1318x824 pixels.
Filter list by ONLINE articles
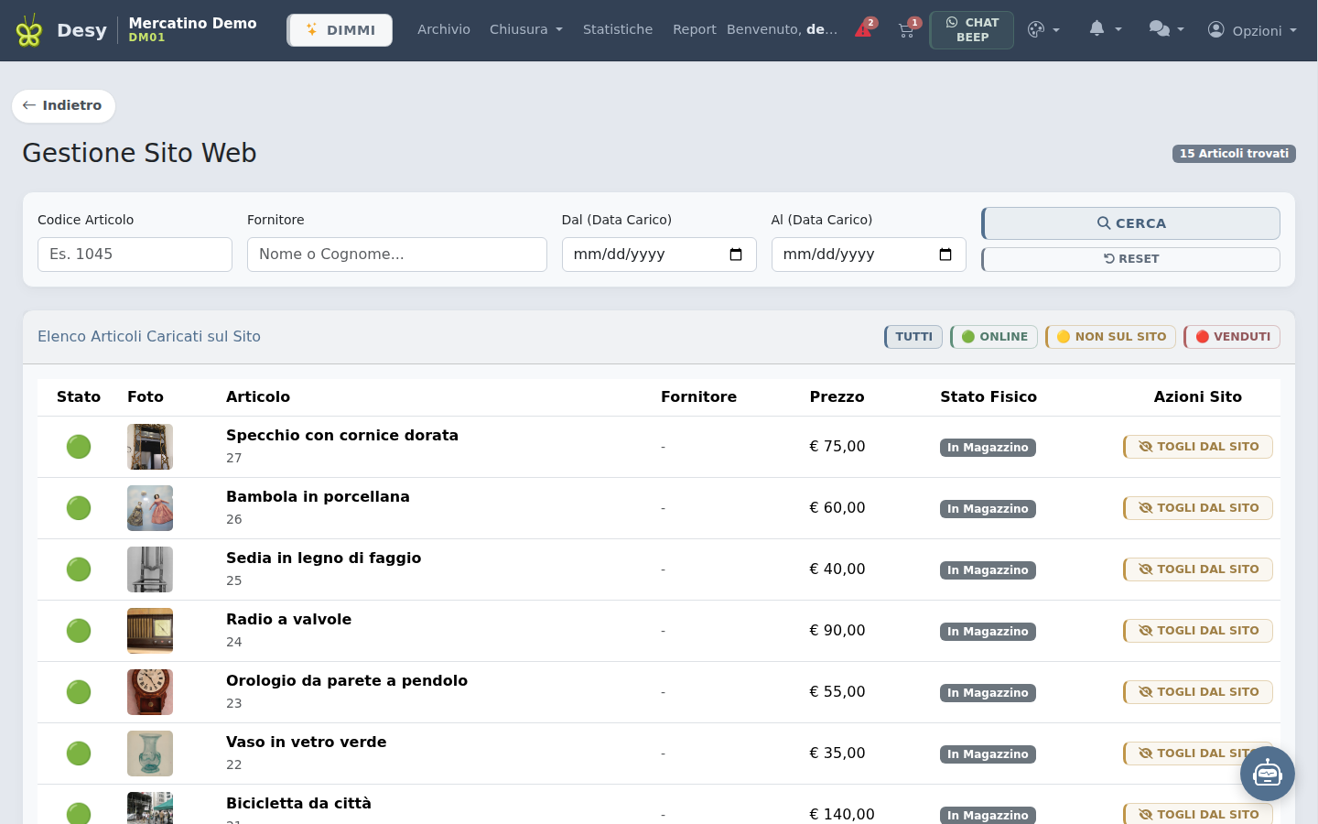point(994,337)
